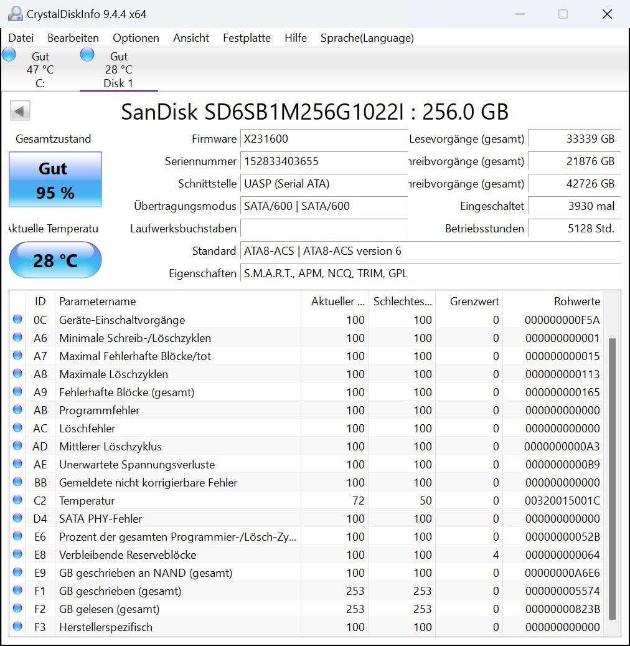This screenshot has height=646, width=630.
Task: Open the Festplatte menu
Action: [x=247, y=38]
